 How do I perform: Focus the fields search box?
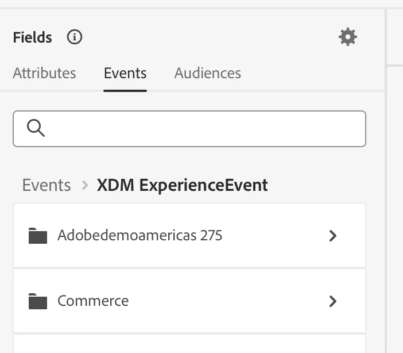click(189, 129)
